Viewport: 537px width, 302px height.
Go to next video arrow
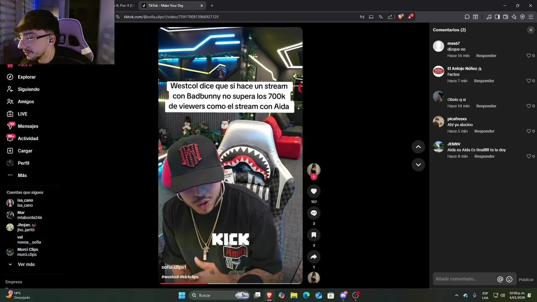point(418,165)
